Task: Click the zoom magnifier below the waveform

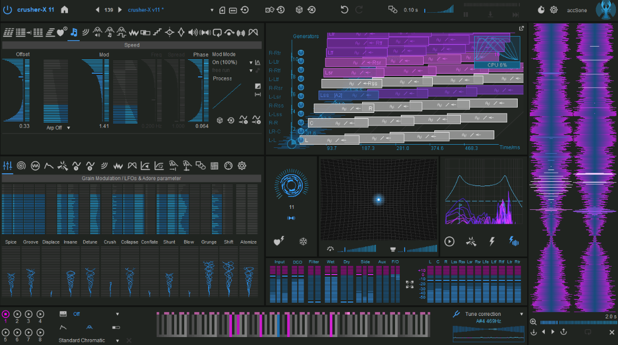Action: click(533, 322)
